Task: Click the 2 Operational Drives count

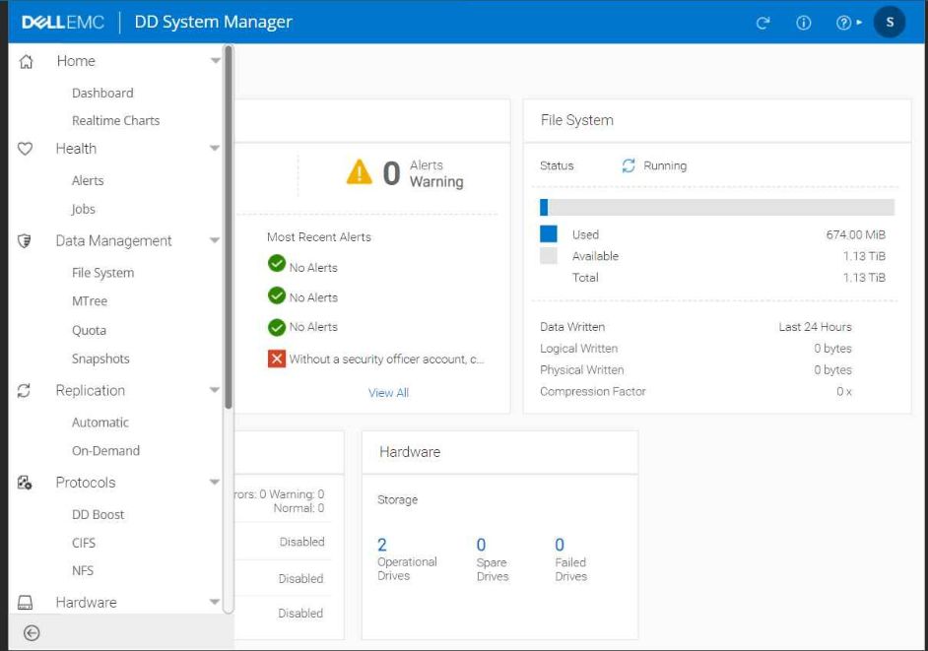Action: click(x=382, y=545)
